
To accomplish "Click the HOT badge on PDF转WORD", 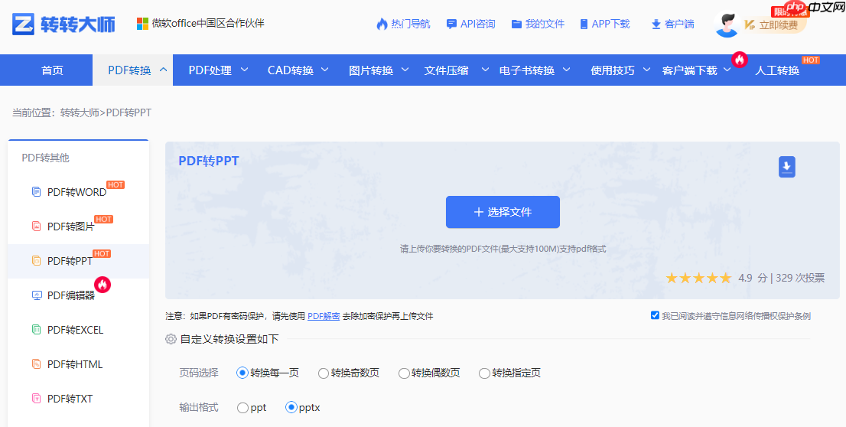I will 116,184.
